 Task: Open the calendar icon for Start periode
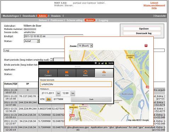pyautogui.click(x=52, y=60)
